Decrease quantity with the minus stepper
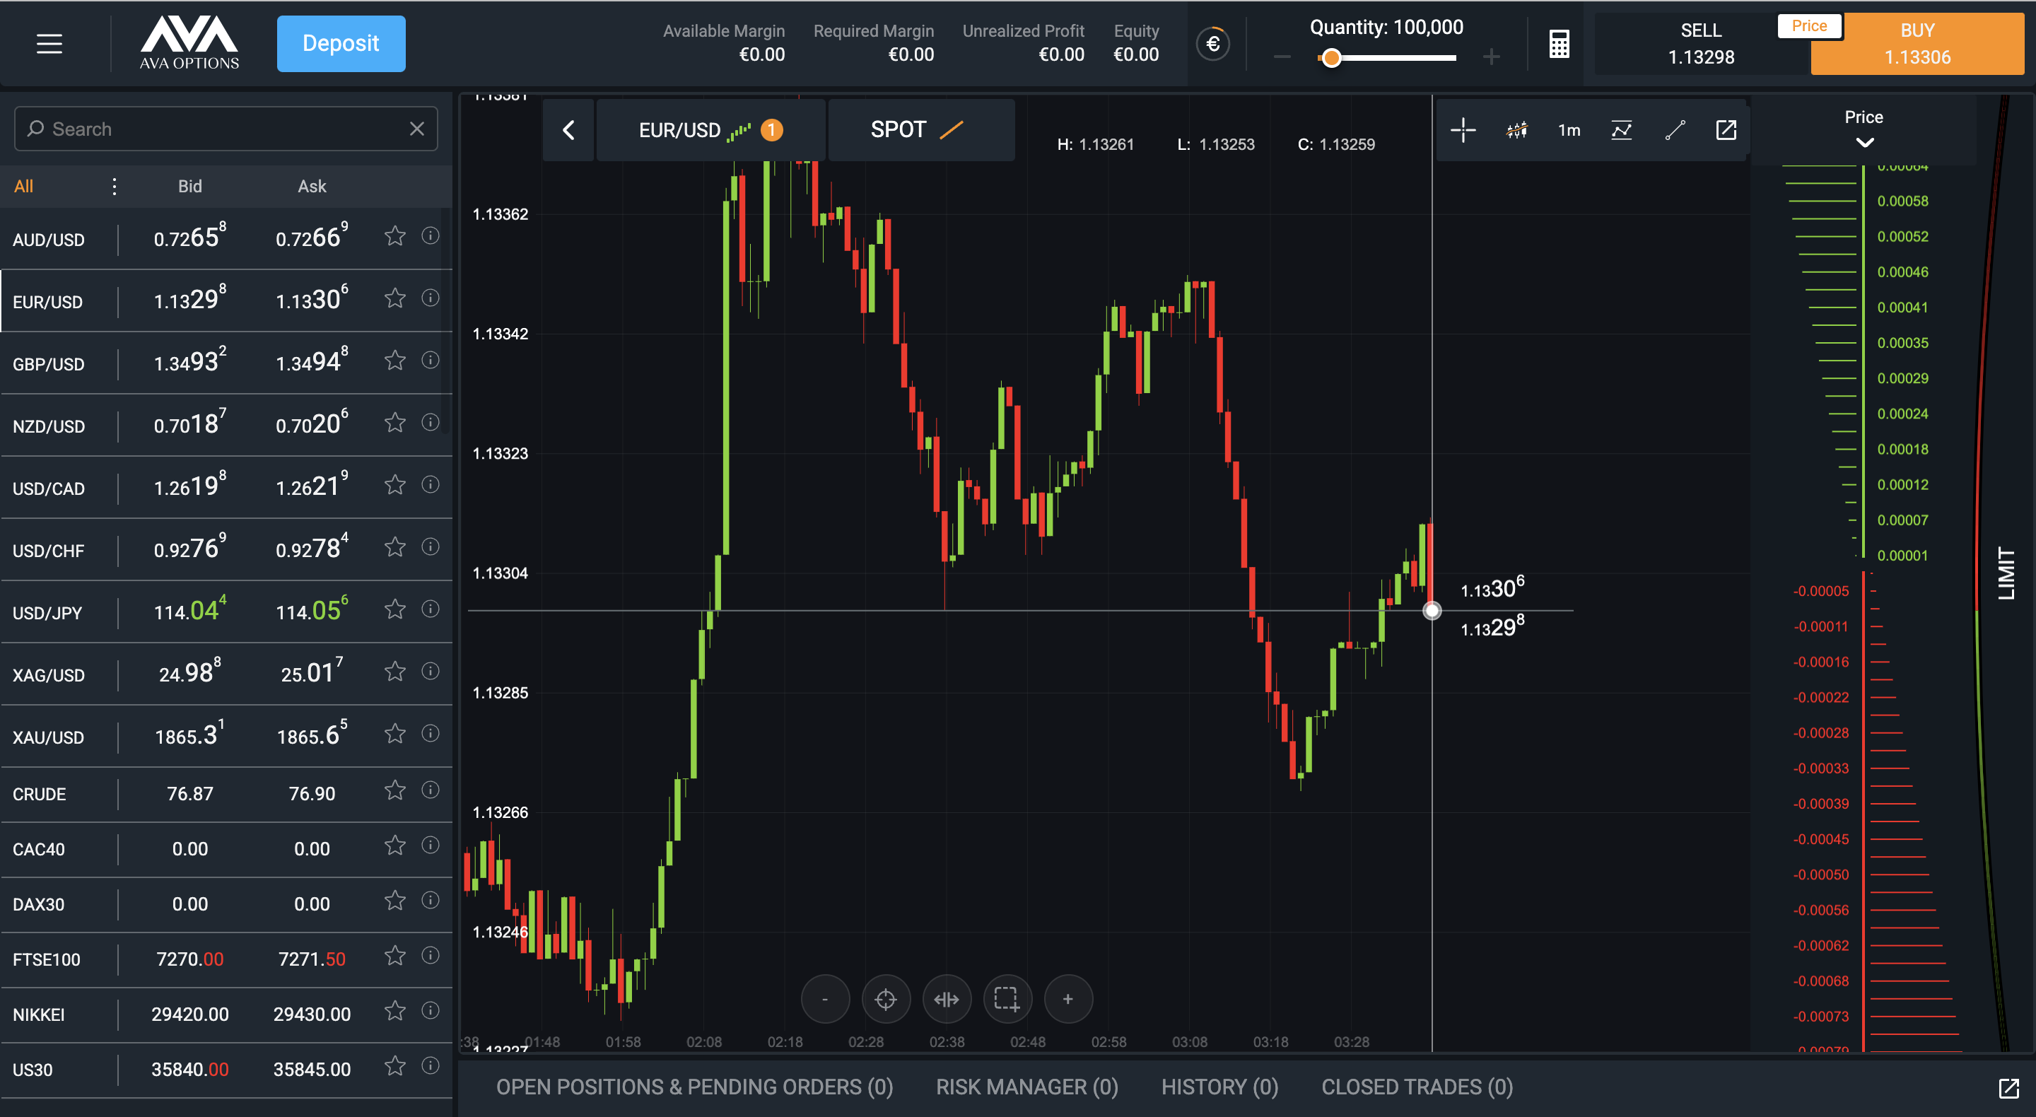Viewport: 2036px width, 1117px height. (x=1282, y=57)
